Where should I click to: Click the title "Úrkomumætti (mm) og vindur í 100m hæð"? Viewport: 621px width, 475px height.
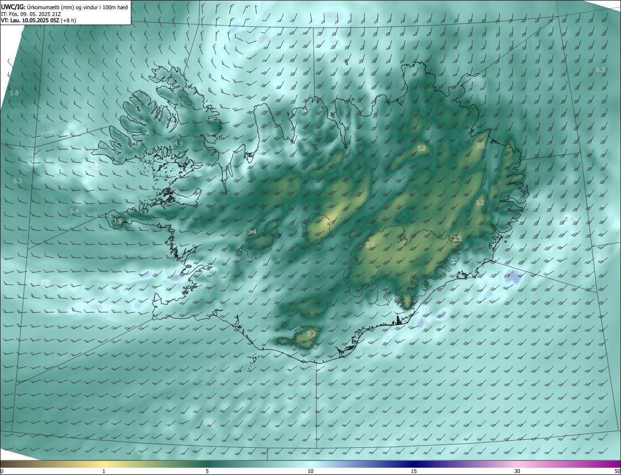pos(78,7)
